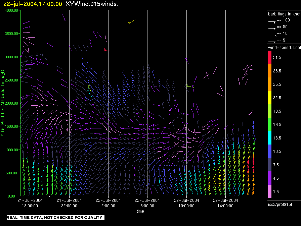The image size is (301, 226).
Task: Click the 'wind-speed: knots' legend heading
Action: (285, 48)
